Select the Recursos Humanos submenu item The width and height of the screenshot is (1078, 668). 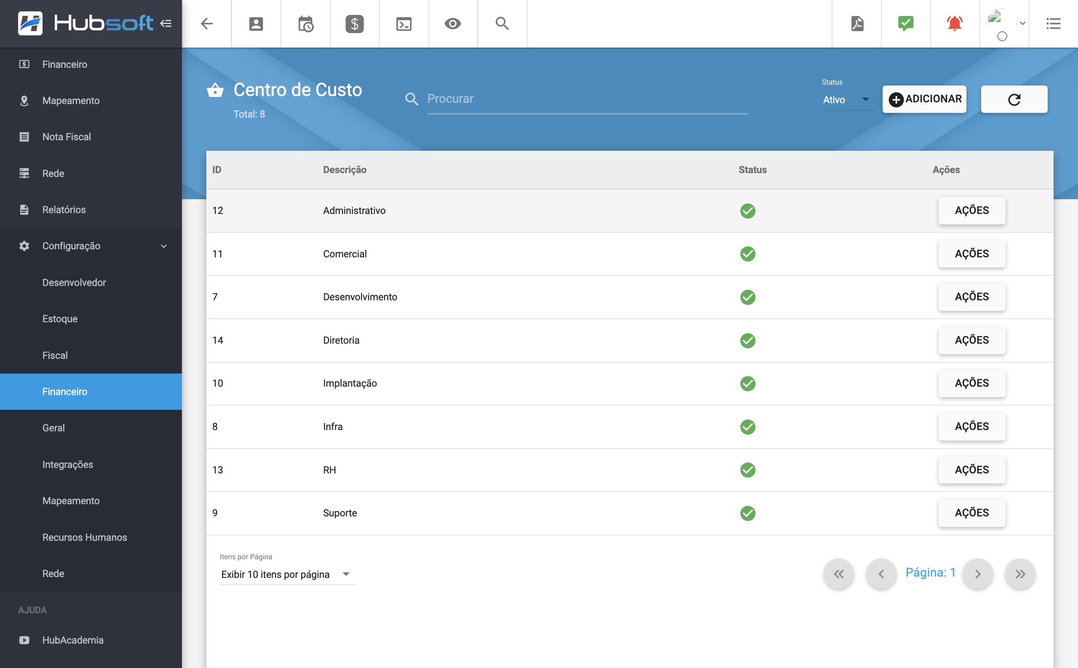[x=91, y=537]
